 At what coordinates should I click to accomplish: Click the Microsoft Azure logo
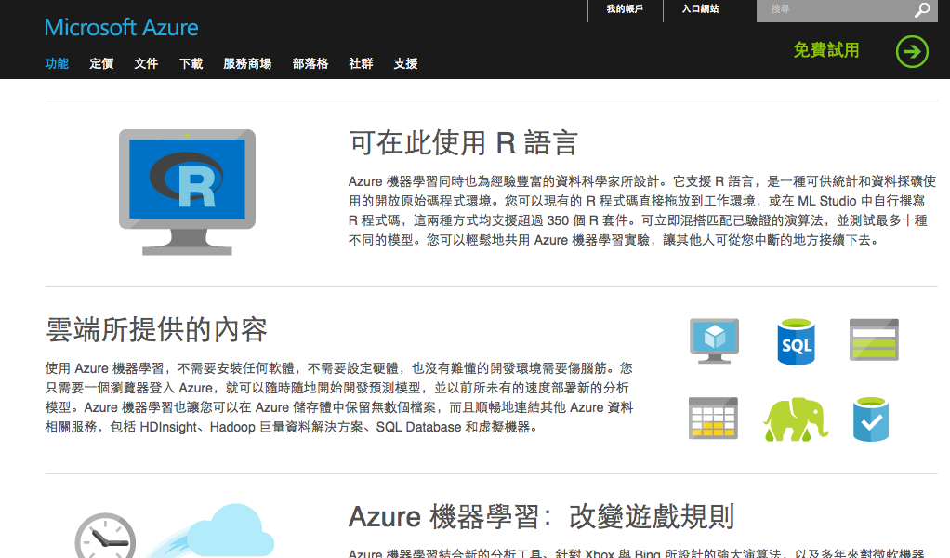pos(121,28)
